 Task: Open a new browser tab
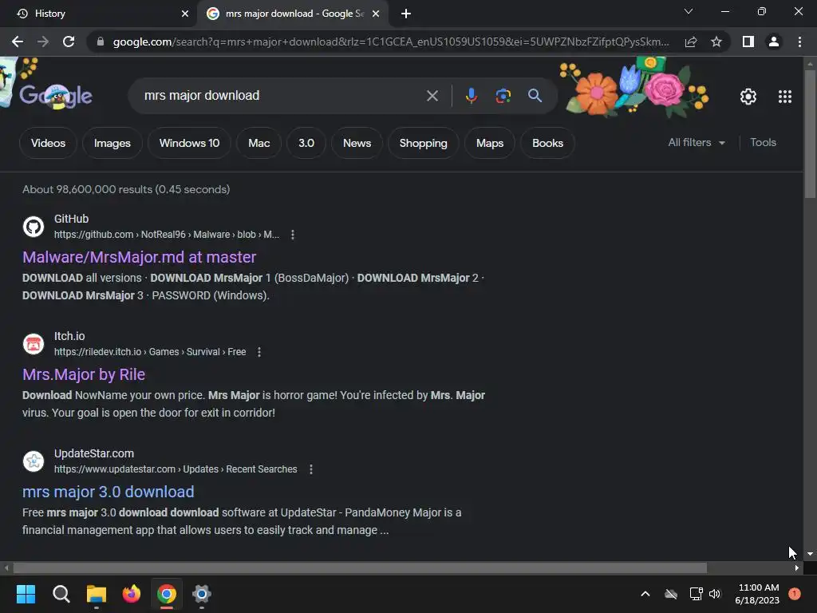point(406,14)
